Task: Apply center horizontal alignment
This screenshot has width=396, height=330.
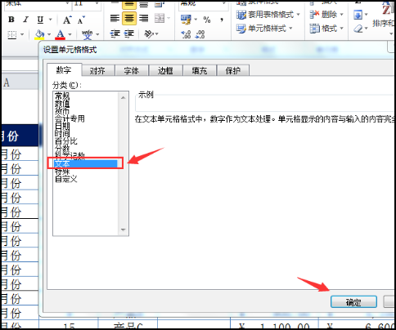Action: (x=129, y=18)
